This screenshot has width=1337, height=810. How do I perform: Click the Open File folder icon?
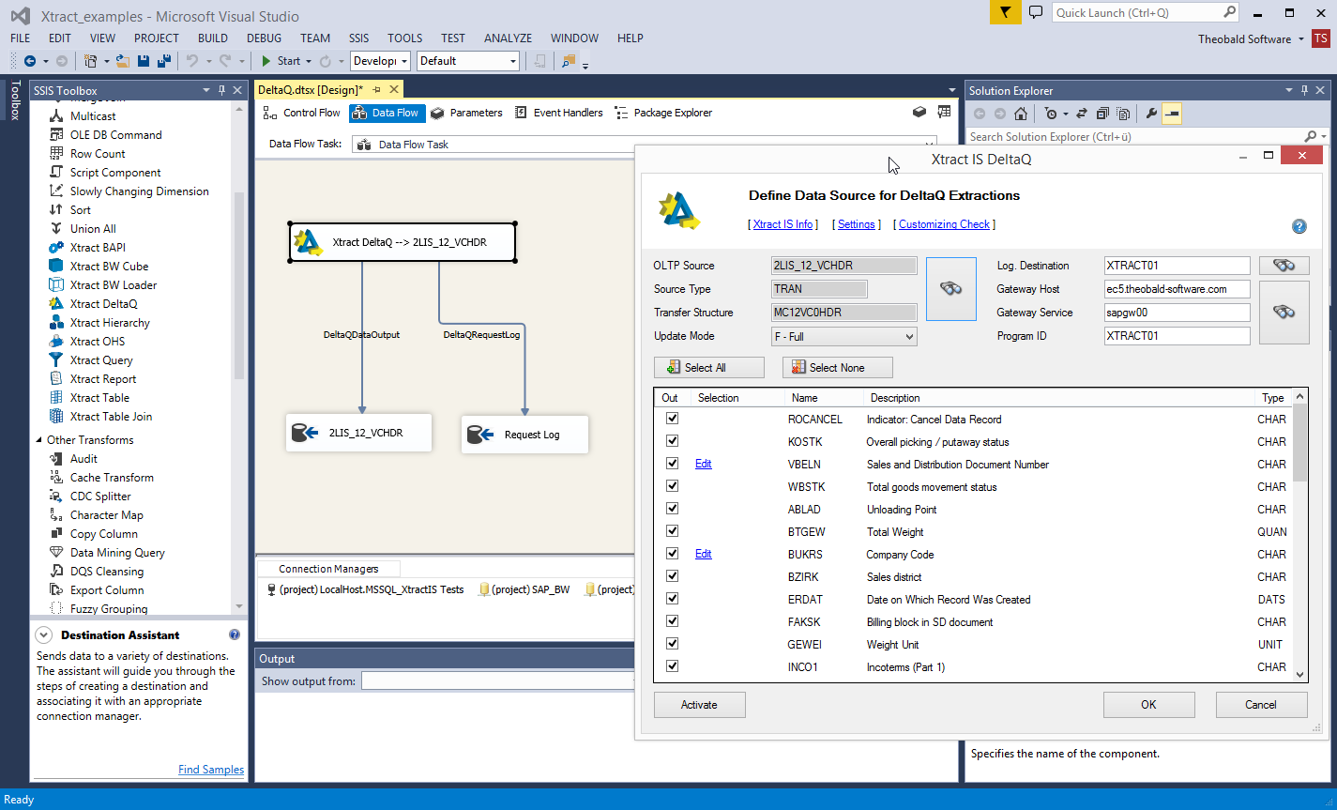(x=123, y=61)
